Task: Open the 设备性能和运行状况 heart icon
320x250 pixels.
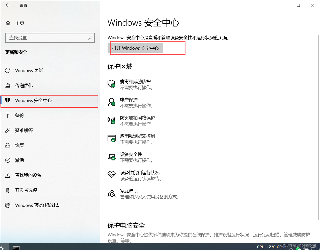Action: 111,174
